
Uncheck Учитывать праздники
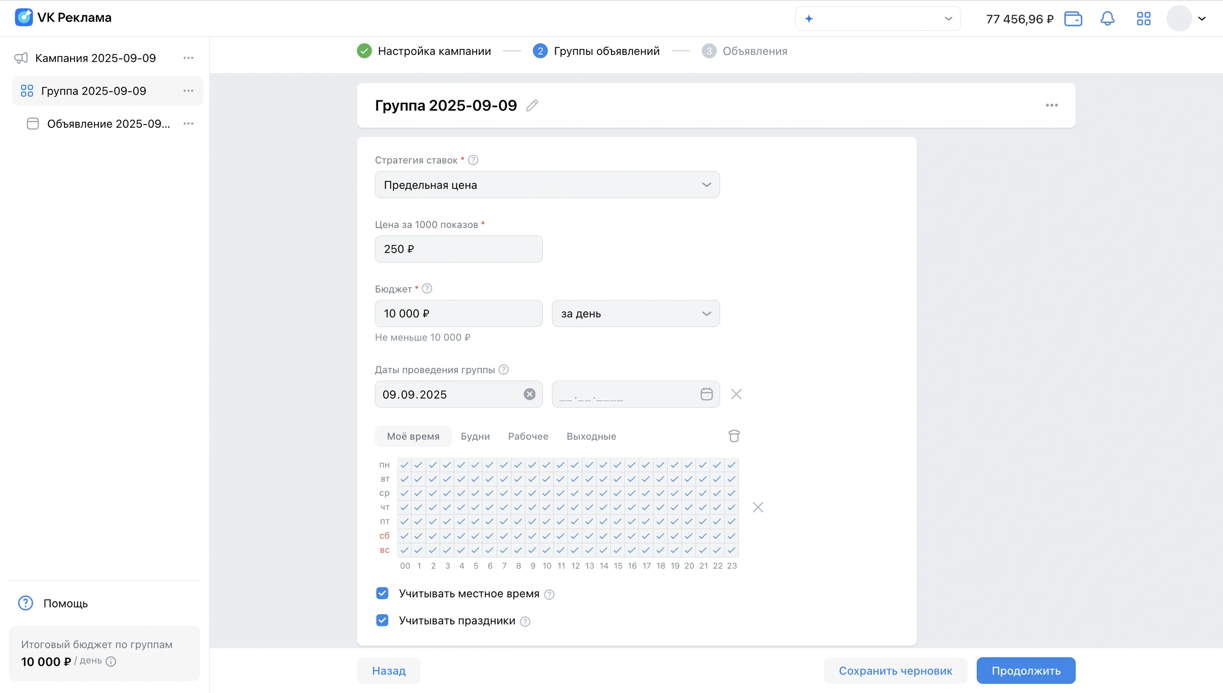(x=382, y=620)
